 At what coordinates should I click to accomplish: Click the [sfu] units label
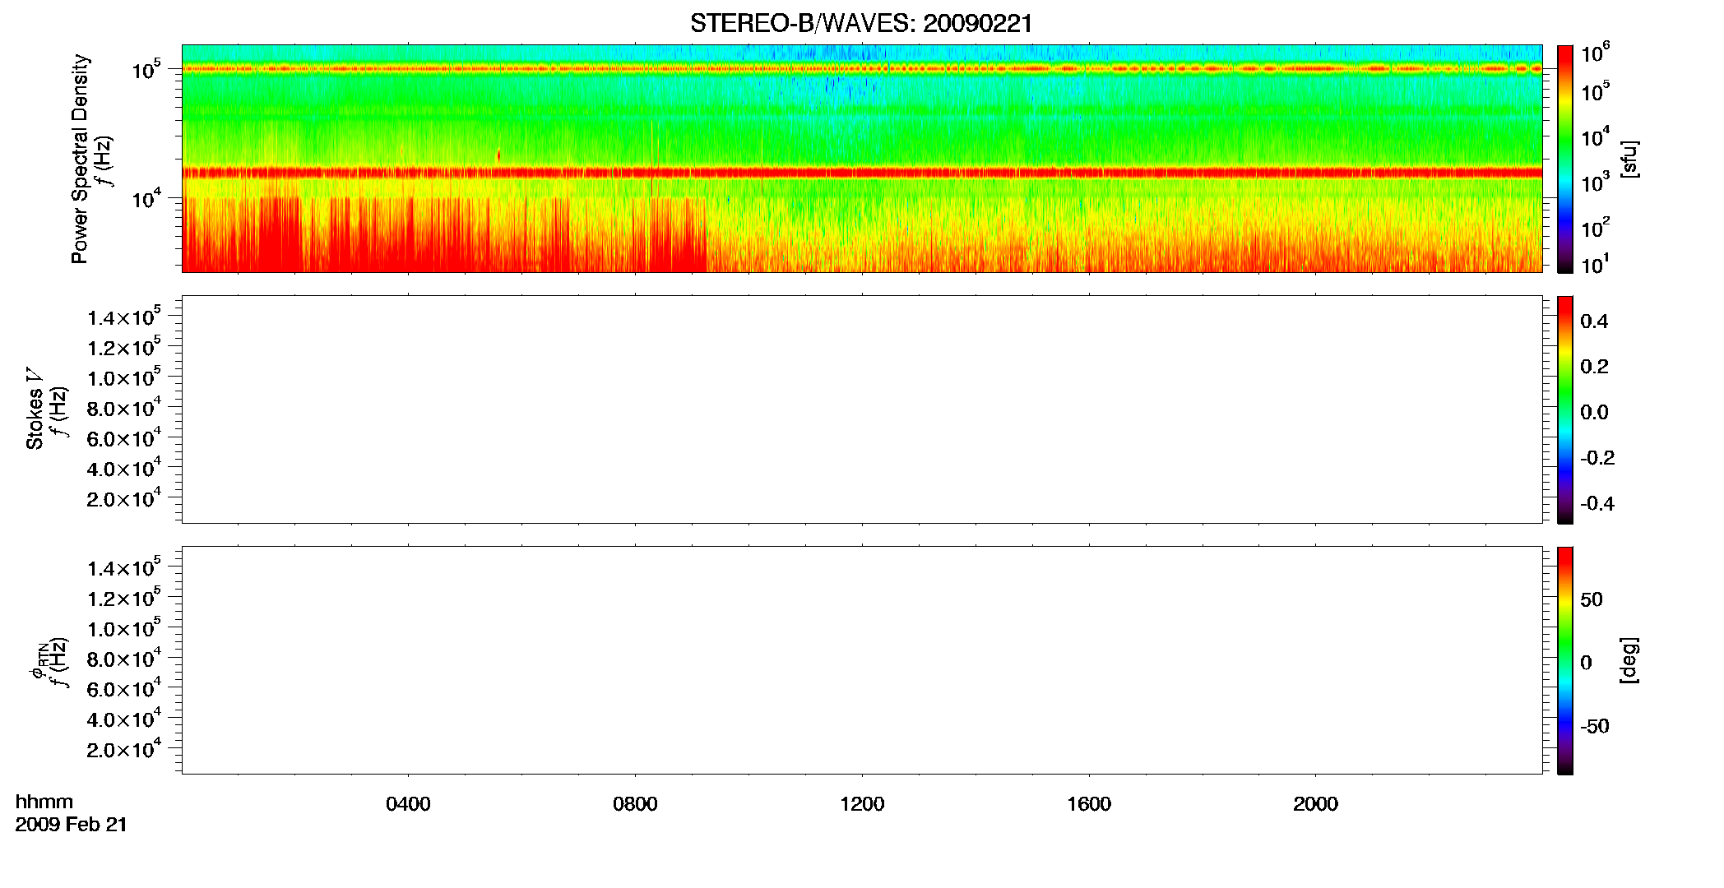point(1629,159)
